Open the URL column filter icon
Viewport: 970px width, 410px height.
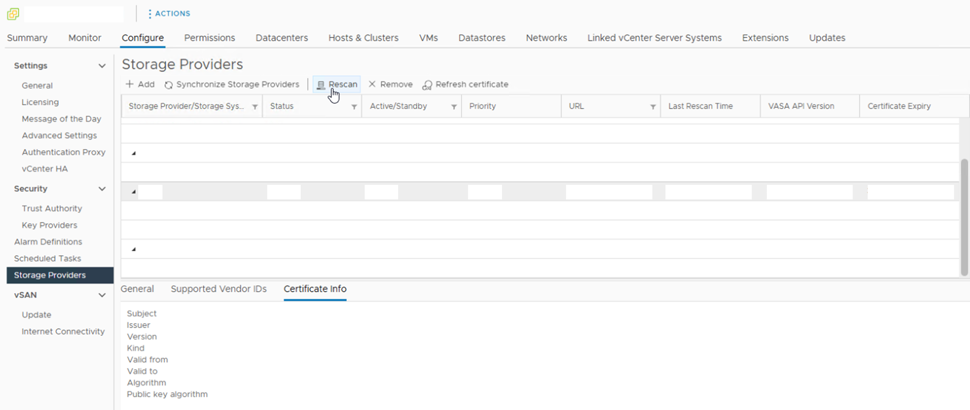tap(653, 107)
